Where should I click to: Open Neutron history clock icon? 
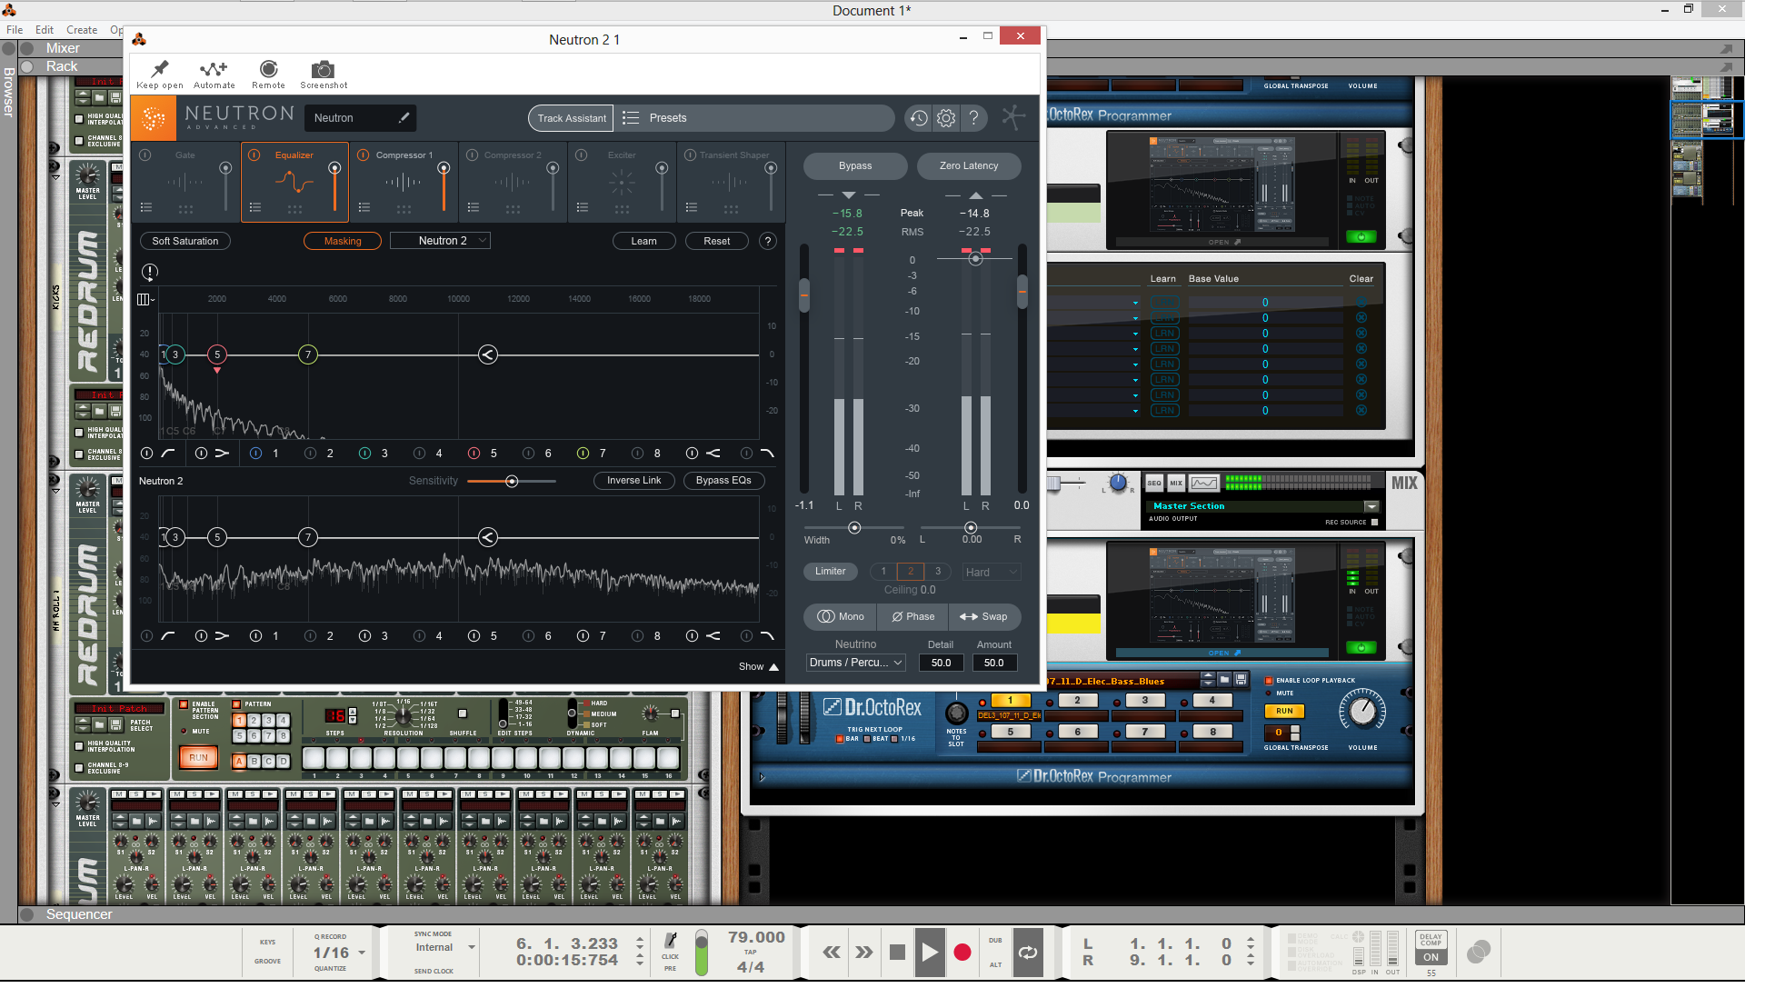pyautogui.click(x=918, y=118)
